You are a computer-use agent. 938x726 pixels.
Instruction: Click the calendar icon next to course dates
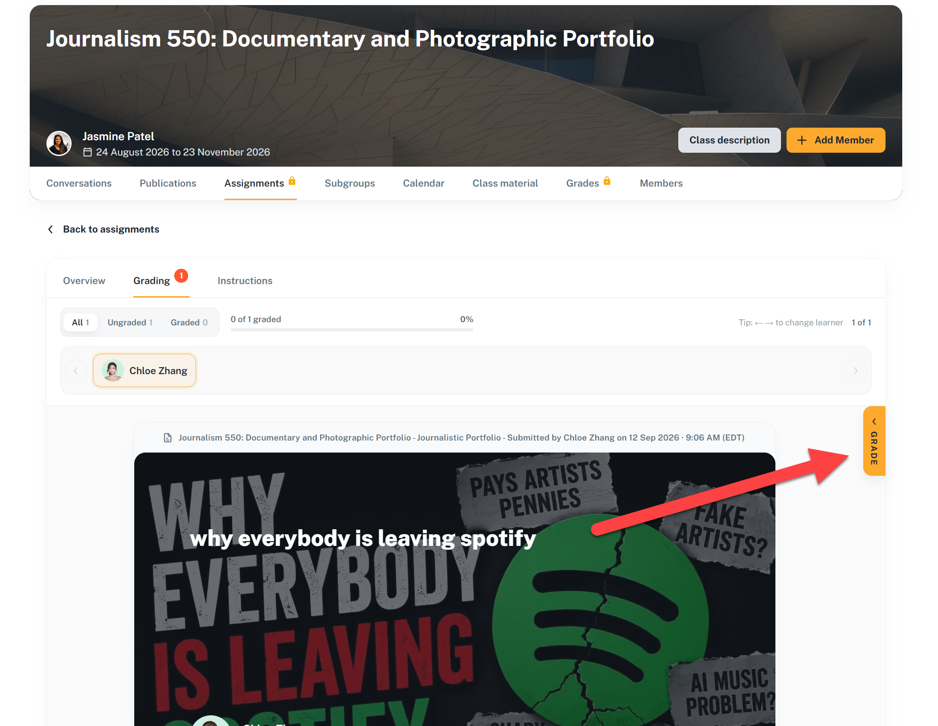point(87,152)
